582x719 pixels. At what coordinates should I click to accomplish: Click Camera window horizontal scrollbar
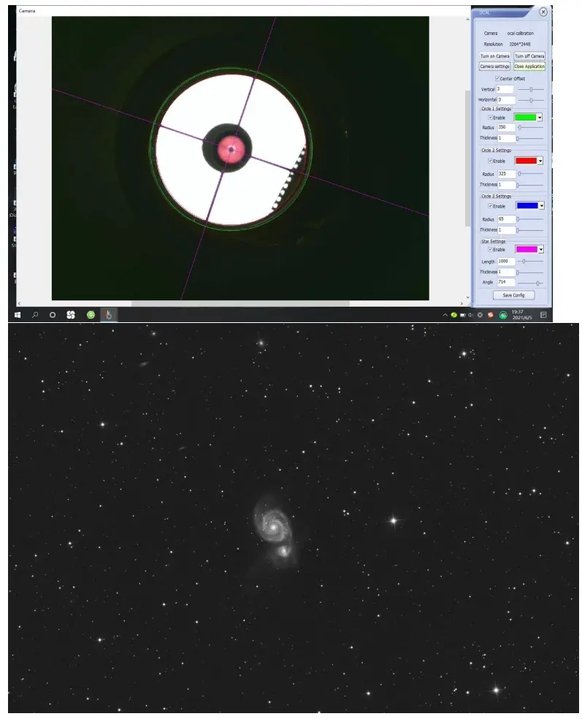pos(240,303)
